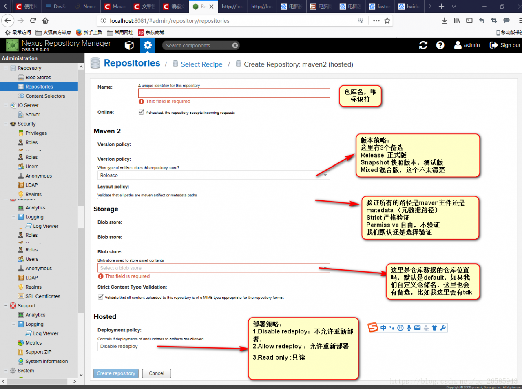Bookmark this page with the star icon
522x389 pixels.
[x=387, y=20]
